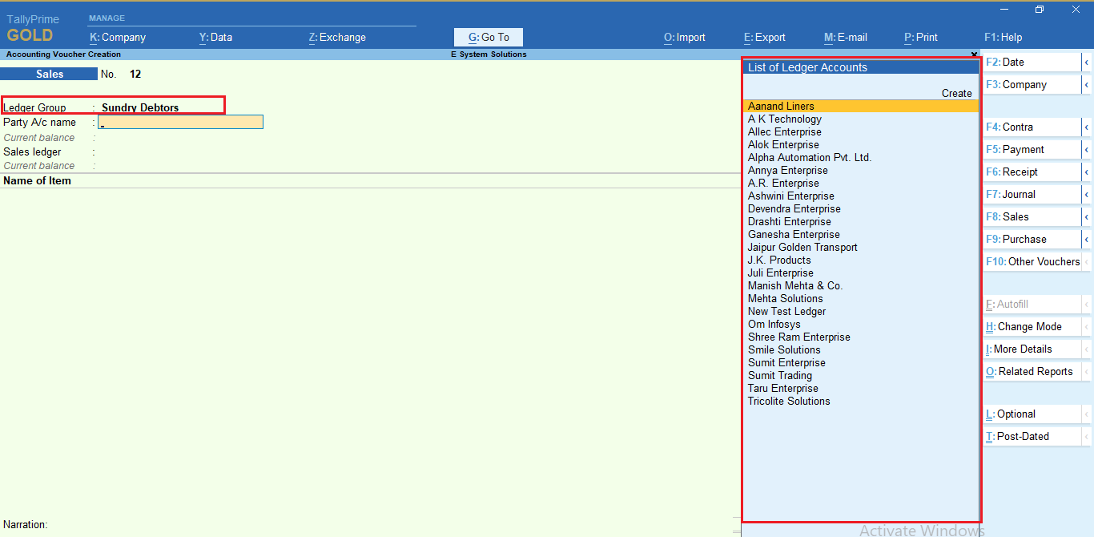Expand the chevron next to F8: Sales

[x=1088, y=216]
